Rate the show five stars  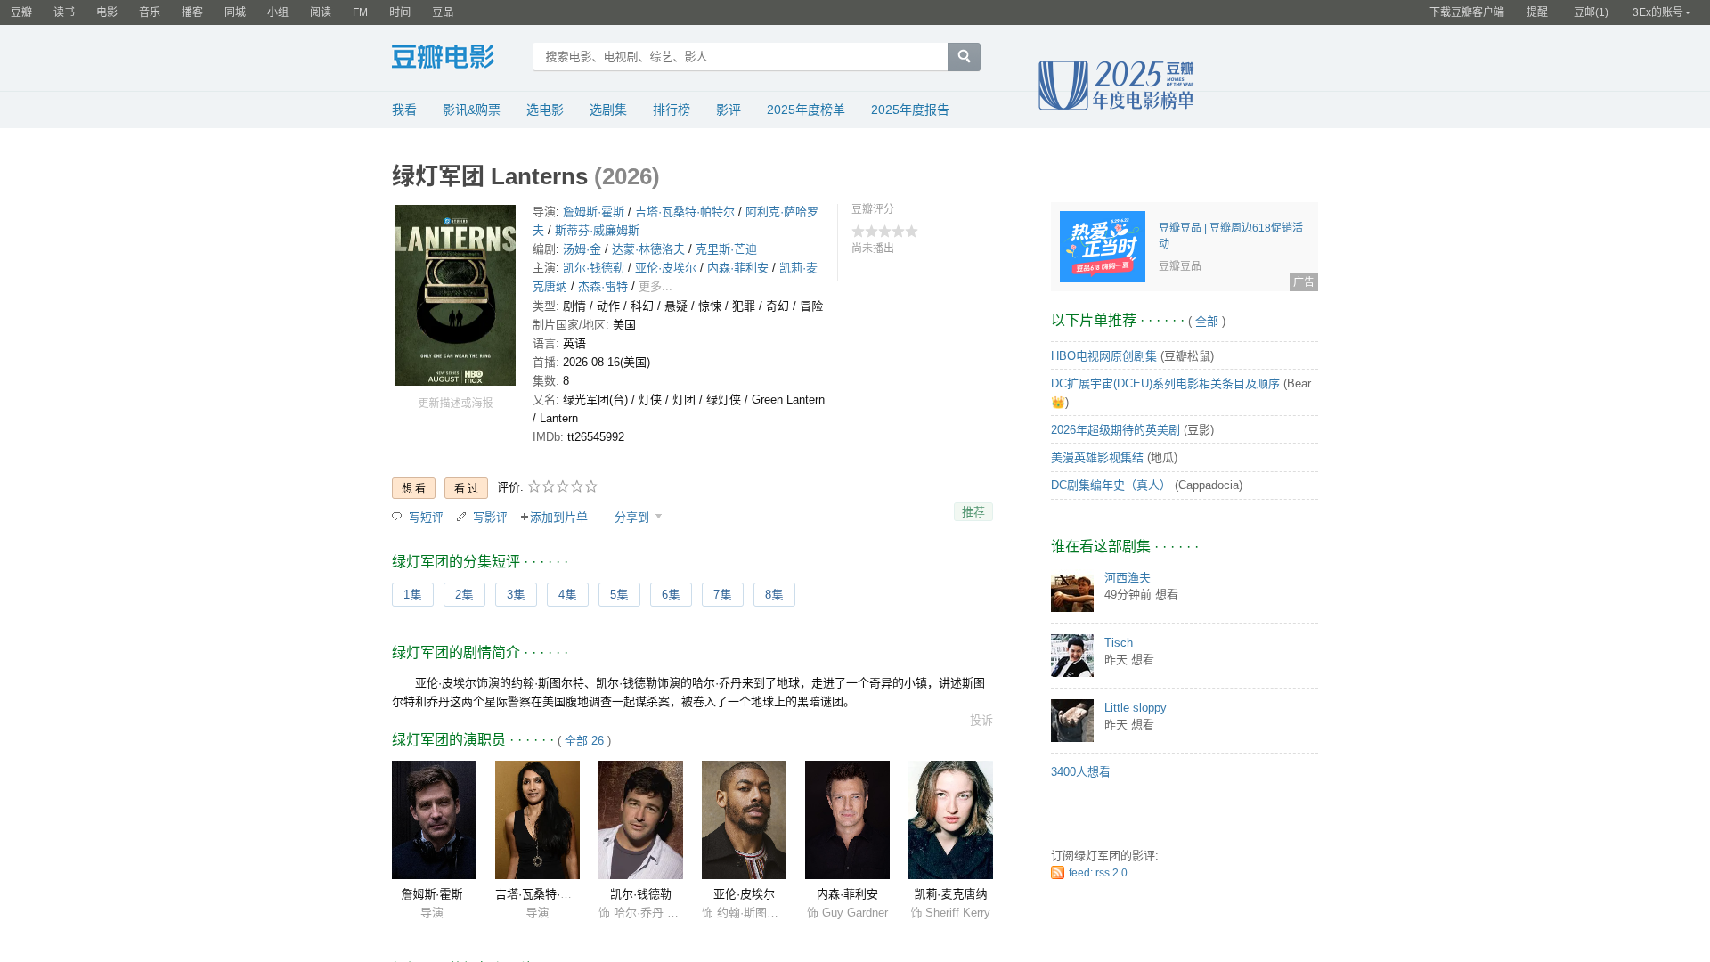point(591,486)
